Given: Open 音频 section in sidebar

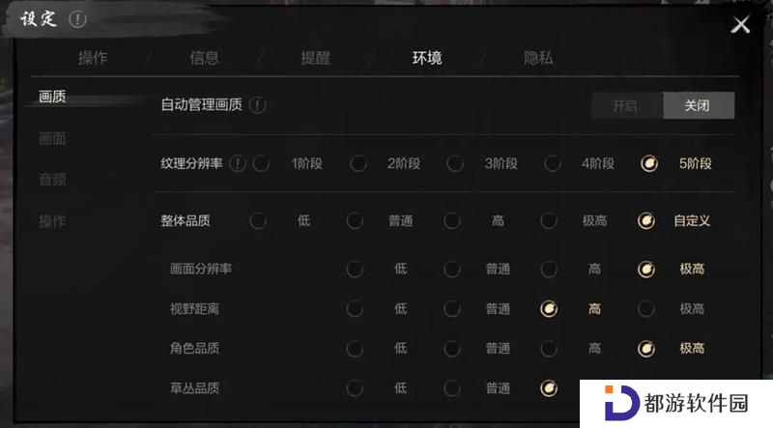Looking at the screenshot, I should 52,179.
